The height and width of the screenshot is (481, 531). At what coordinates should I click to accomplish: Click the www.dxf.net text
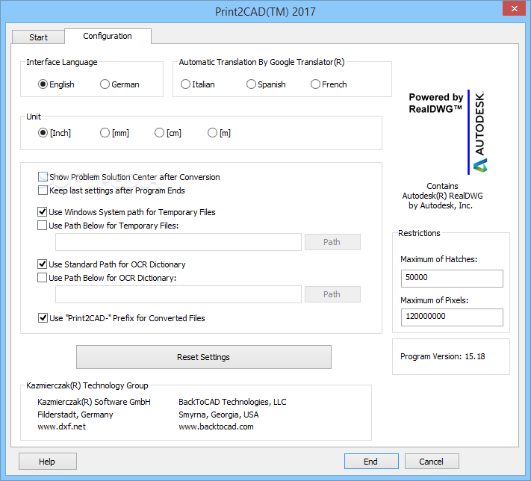pos(62,426)
